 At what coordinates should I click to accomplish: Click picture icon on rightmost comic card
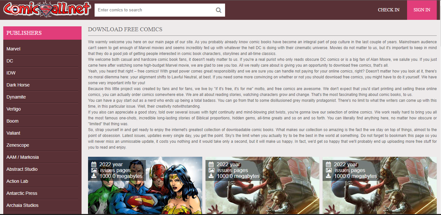point(329,170)
